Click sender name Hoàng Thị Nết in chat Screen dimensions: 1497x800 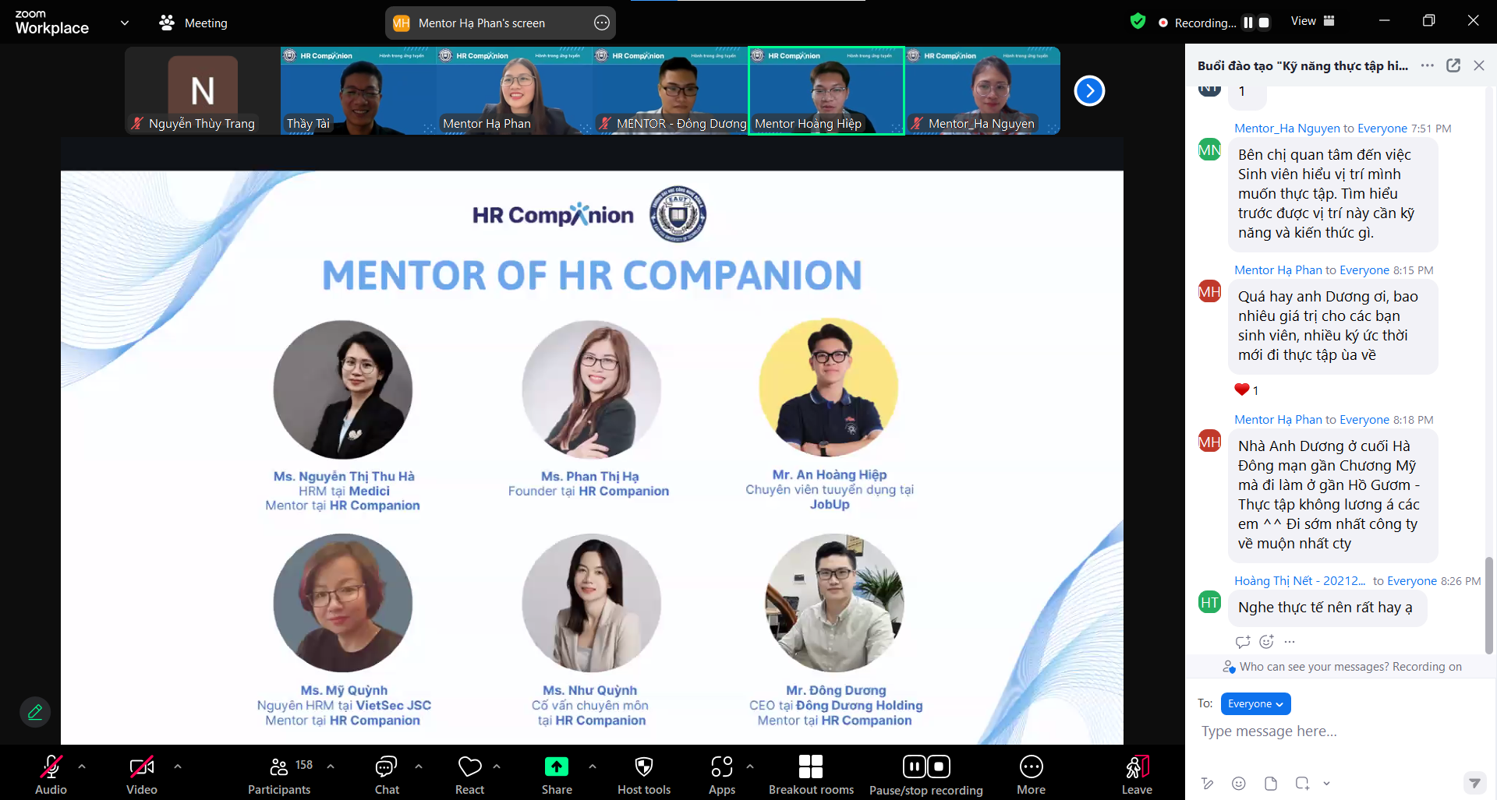[x=1300, y=581]
